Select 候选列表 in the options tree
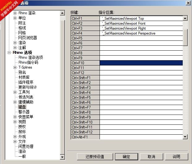The width and height of the screenshot is (192, 164). tap(26, 97)
